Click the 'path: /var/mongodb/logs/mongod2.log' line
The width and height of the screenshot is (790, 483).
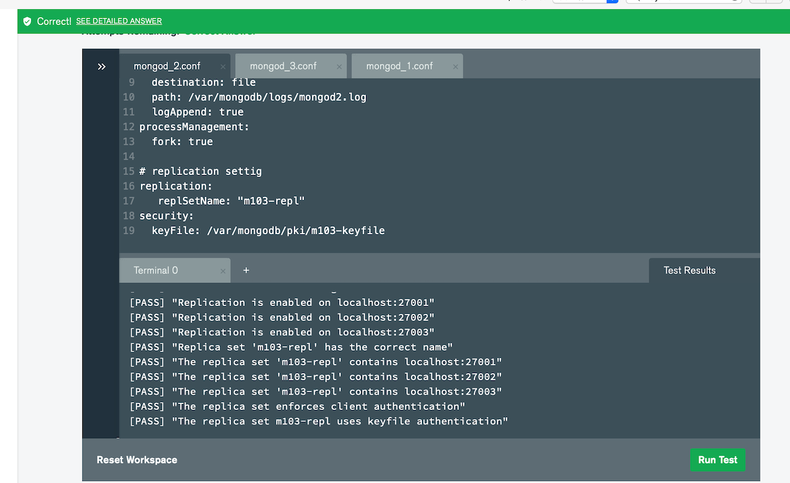[259, 97]
